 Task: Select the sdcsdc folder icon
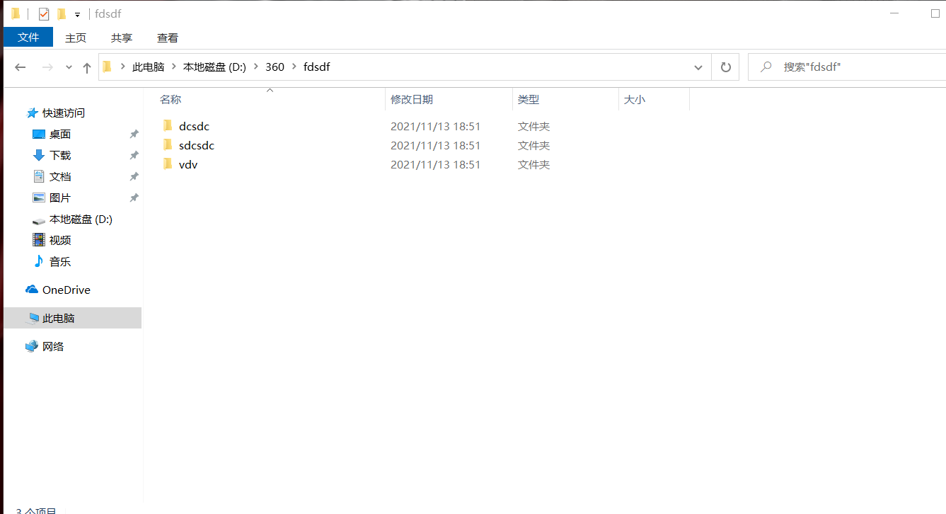(x=168, y=145)
